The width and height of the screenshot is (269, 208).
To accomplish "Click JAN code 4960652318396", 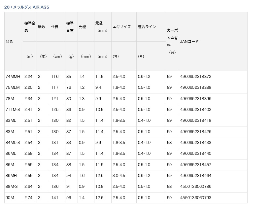I will (196, 99).
